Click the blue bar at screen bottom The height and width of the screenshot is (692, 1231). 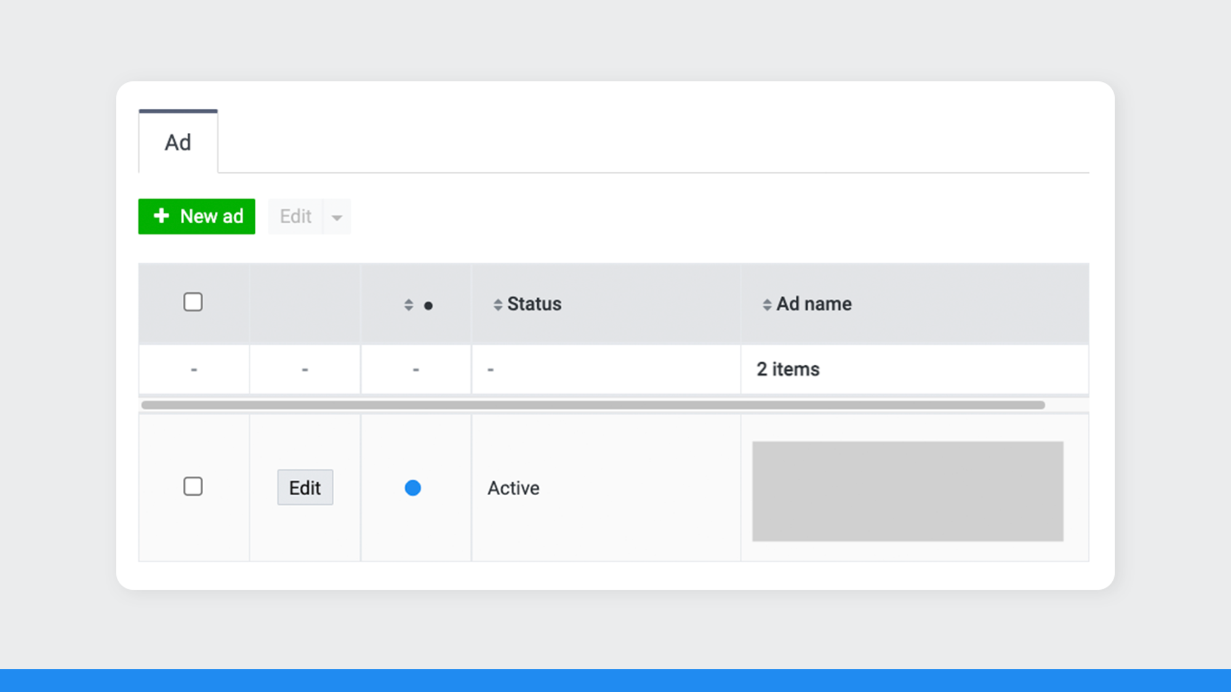pos(615,680)
